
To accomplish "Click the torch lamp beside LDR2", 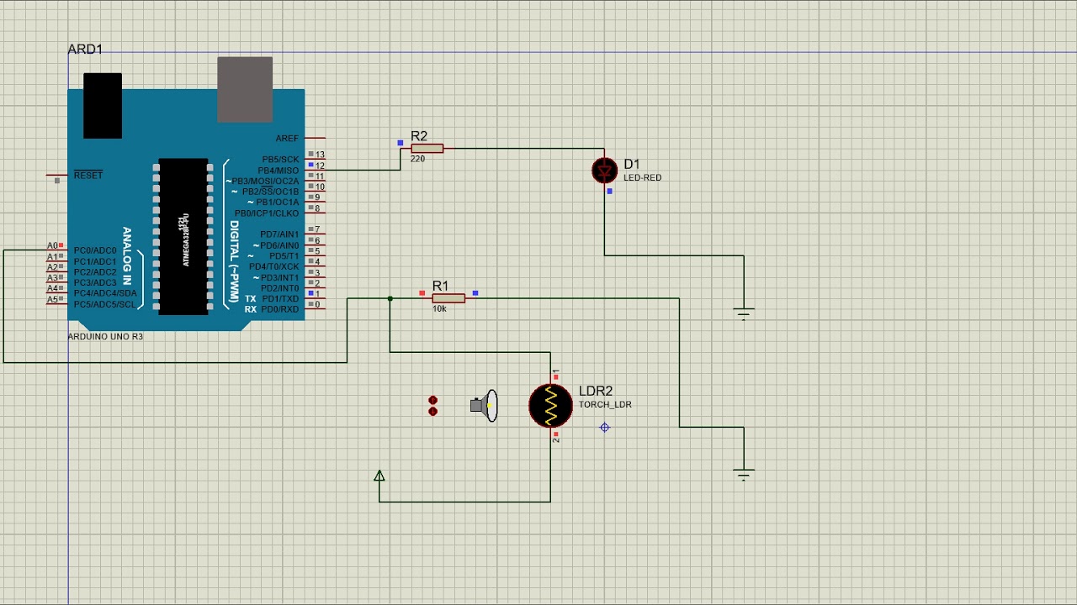I will (x=486, y=406).
